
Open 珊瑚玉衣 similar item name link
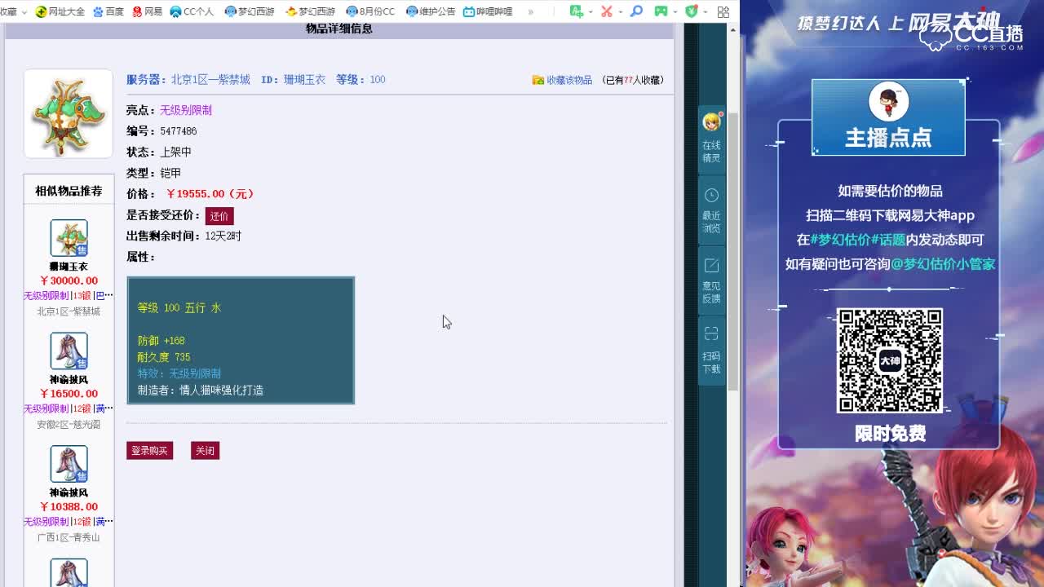coord(69,267)
